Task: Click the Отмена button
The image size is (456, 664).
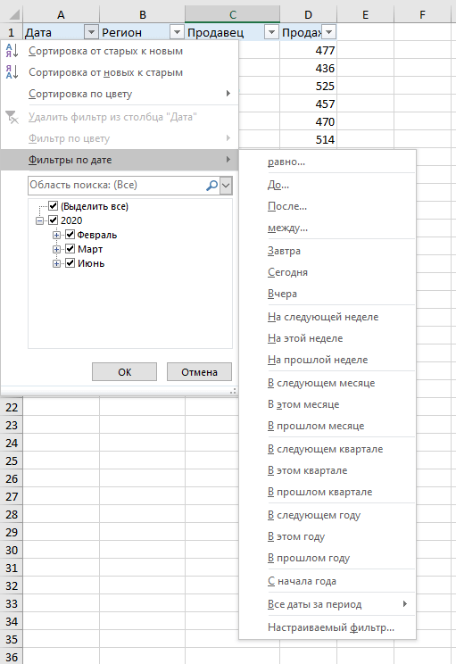Action: [x=199, y=372]
